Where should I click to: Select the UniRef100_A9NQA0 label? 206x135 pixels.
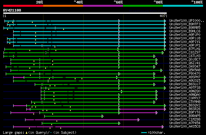click(x=185, y=95)
